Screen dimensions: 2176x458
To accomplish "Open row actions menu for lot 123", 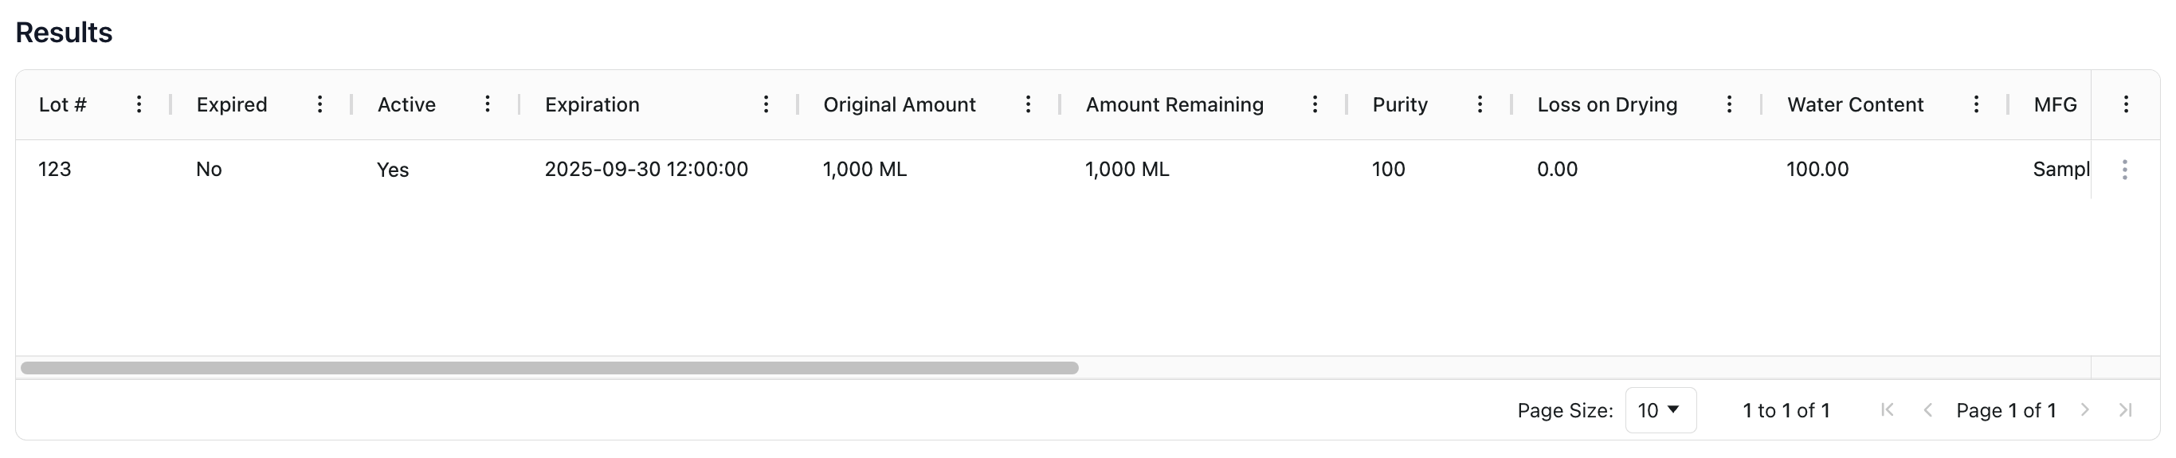I will pyautogui.click(x=2124, y=169).
